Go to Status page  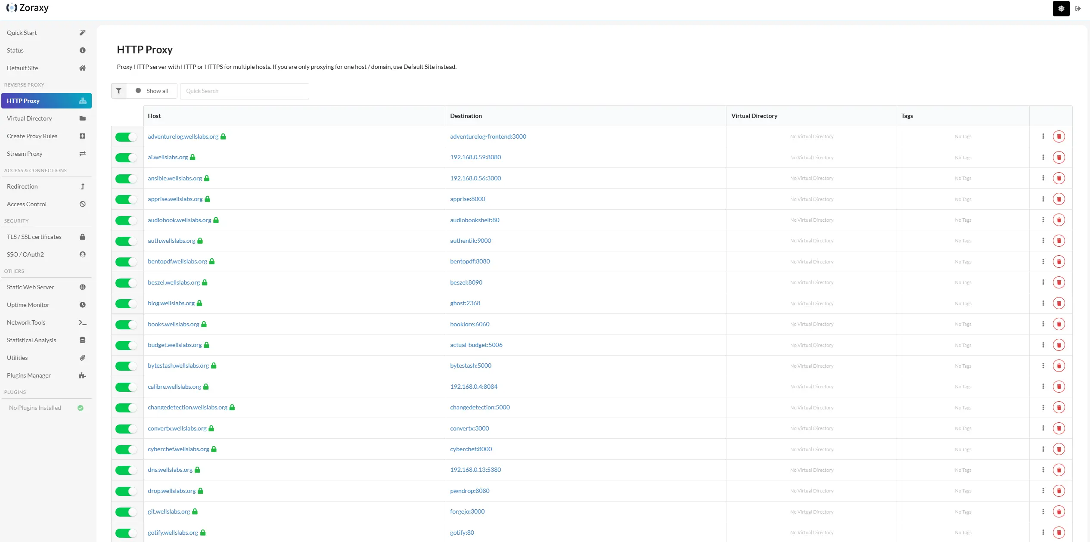point(46,50)
